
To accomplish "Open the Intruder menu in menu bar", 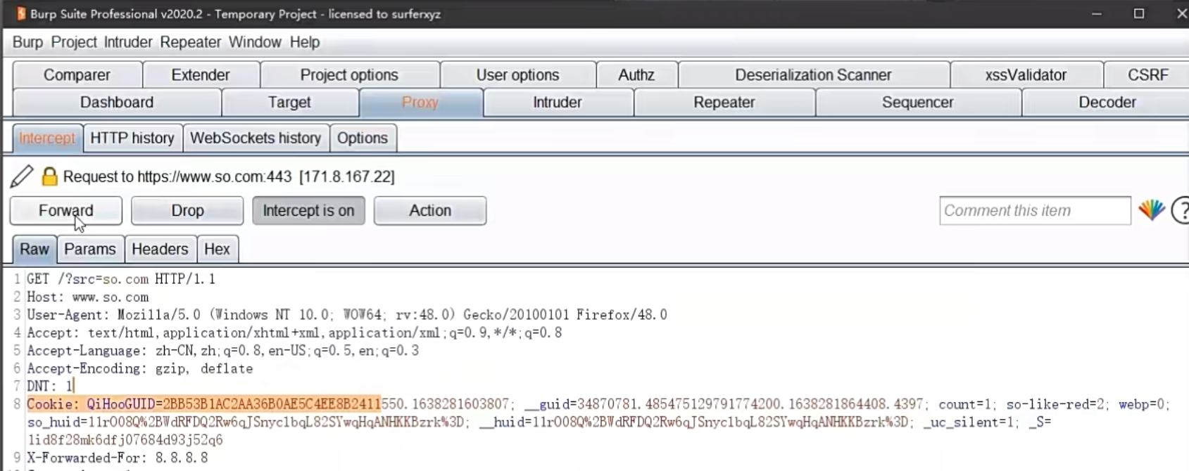I will pos(128,42).
